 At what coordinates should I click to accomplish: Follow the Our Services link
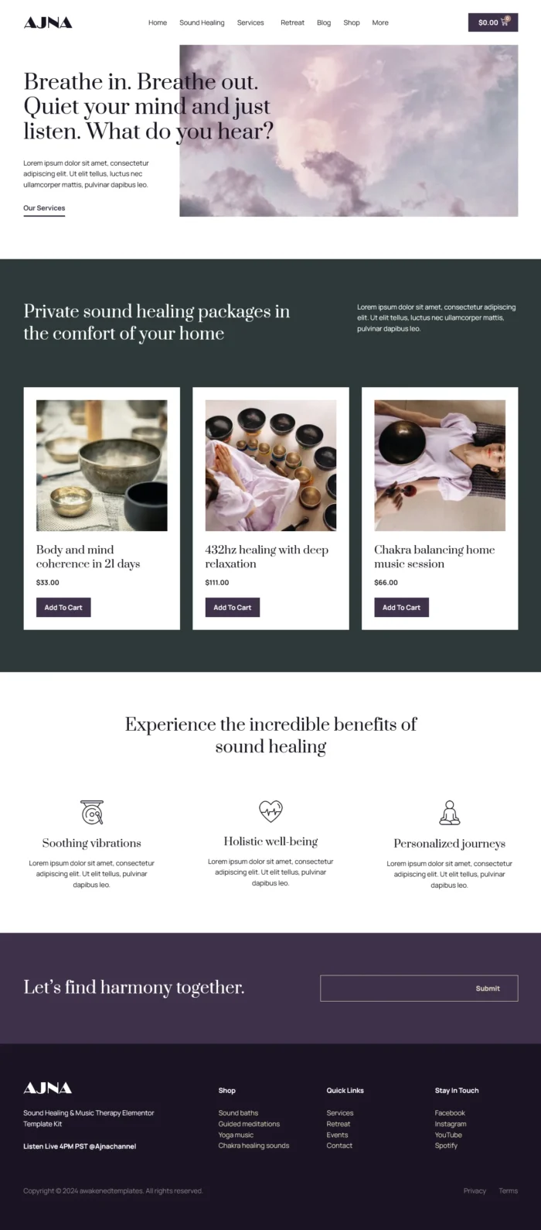pos(44,208)
